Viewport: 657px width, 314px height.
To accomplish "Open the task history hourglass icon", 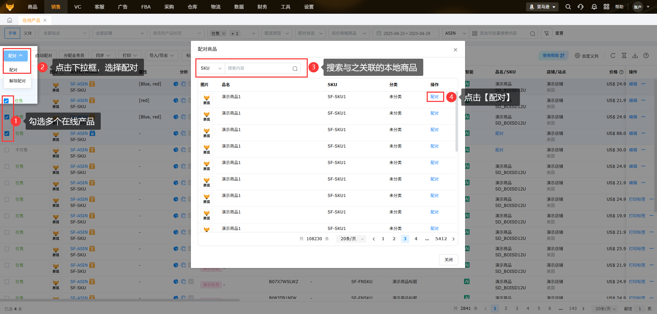I will 624,55.
